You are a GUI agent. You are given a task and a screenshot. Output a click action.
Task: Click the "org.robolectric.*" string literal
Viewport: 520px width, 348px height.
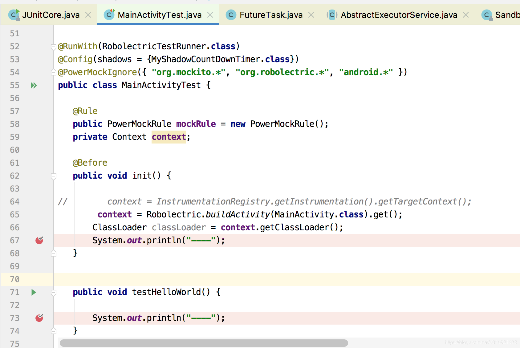[282, 72]
